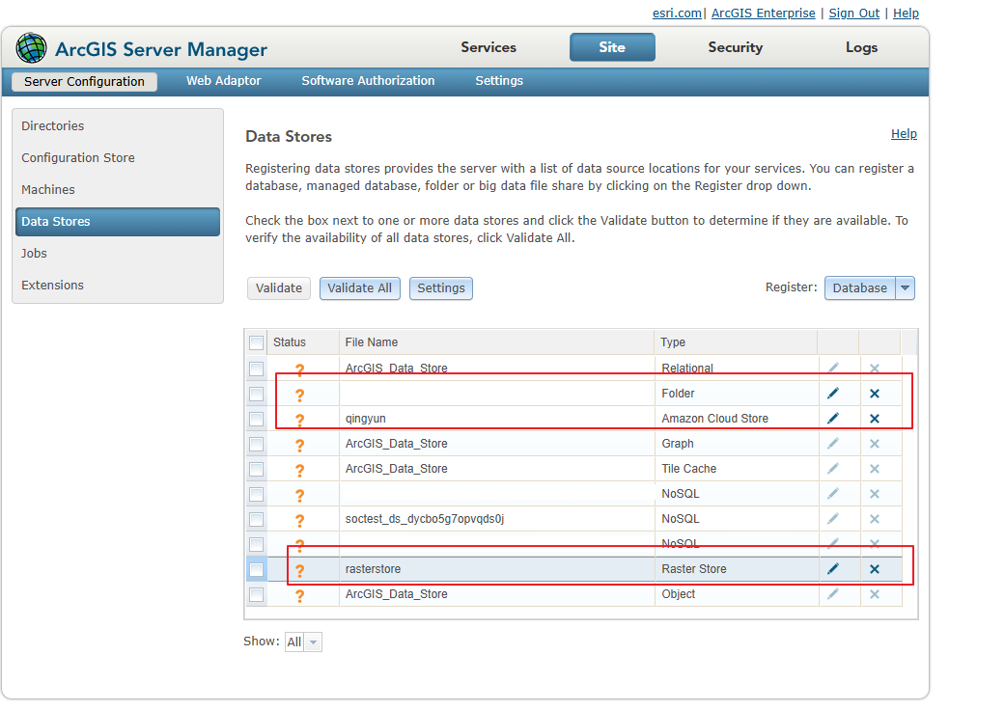The height and width of the screenshot is (710, 1005).
Task: Edit the Tile Cache data store
Action: (832, 469)
